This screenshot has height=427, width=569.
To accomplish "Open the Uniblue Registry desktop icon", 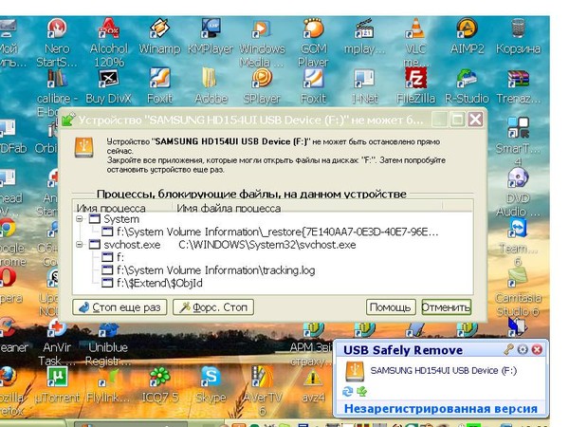I will pyautogui.click(x=108, y=343).
